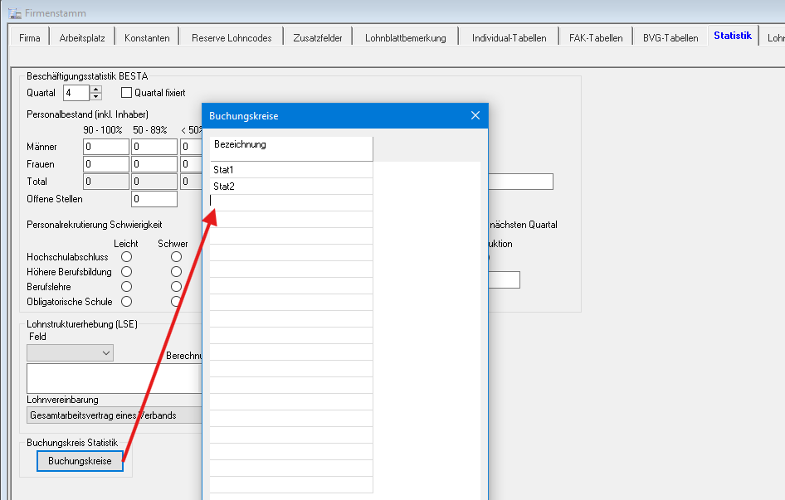Close the Buchungskreise dialog
The height and width of the screenshot is (500, 785).
475,115
